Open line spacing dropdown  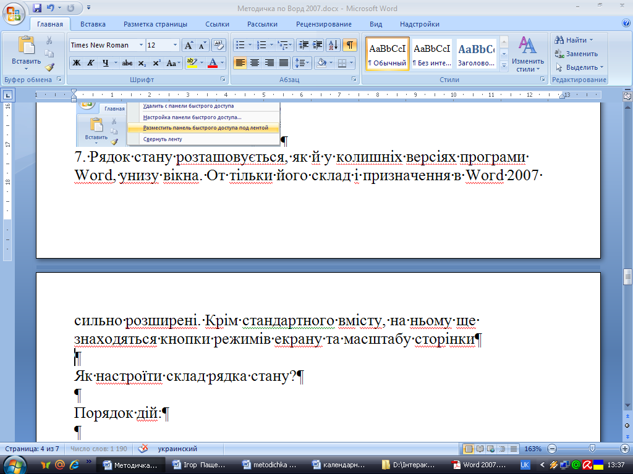(302, 63)
